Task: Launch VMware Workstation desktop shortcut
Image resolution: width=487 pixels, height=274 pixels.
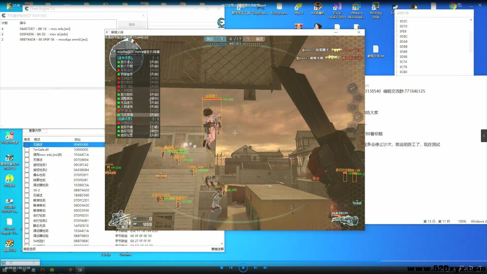Action: click(356, 11)
